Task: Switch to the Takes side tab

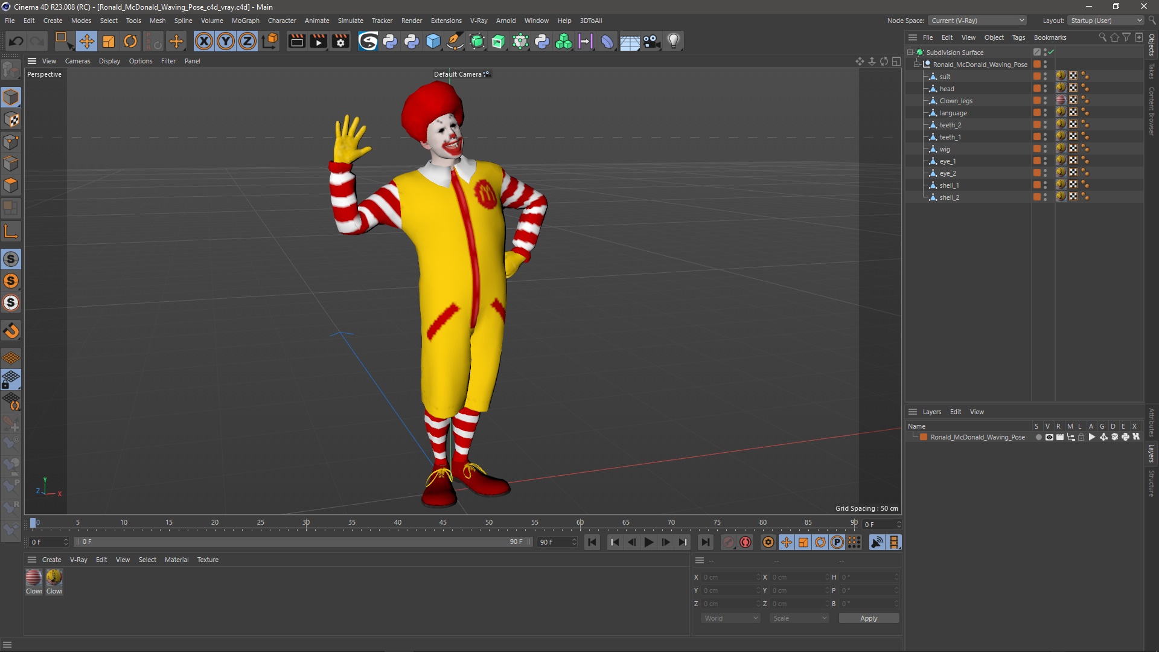Action: pyautogui.click(x=1152, y=71)
